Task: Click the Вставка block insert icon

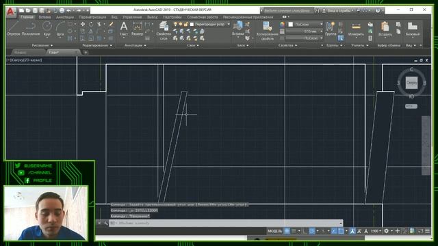Action: pyautogui.click(x=238, y=28)
